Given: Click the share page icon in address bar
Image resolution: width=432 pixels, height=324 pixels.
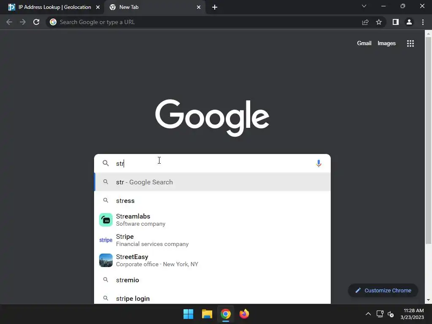Looking at the screenshot, I should point(365,22).
